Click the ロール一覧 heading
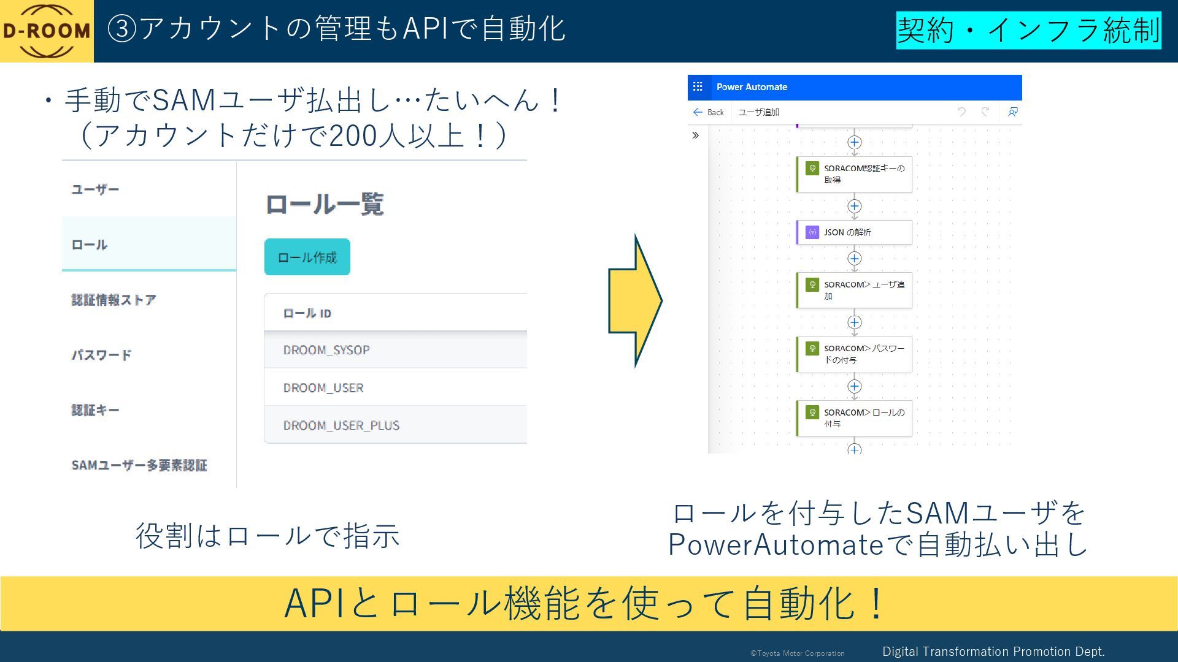This screenshot has width=1178, height=662. [325, 204]
